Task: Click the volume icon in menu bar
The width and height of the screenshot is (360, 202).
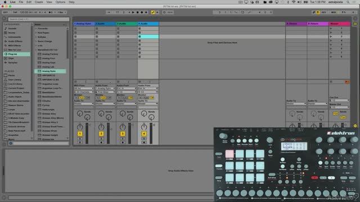Action: [x=299, y=2]
